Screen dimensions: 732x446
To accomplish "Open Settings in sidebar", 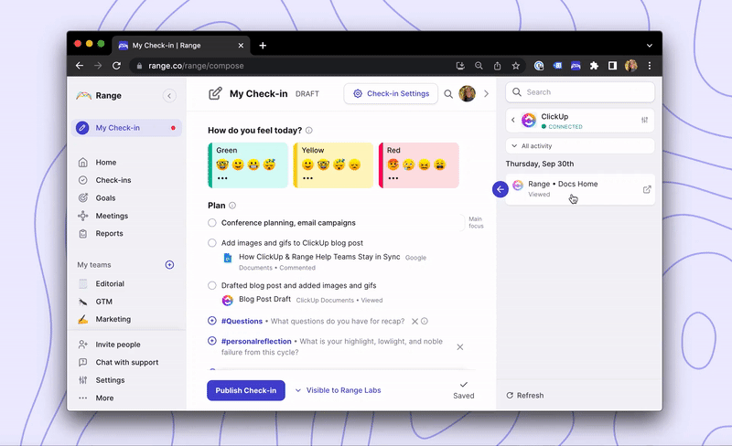I will click(110, 380).
